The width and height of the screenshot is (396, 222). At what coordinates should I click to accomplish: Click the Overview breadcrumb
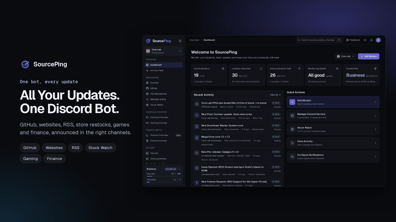(195, 40)
